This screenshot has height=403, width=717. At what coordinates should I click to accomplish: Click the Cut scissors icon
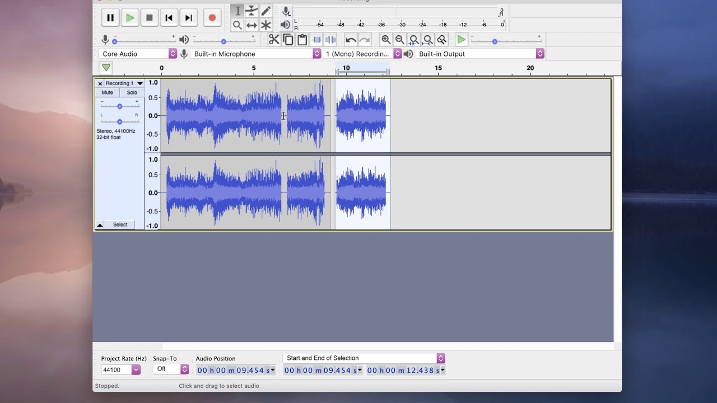coord(274,40)
